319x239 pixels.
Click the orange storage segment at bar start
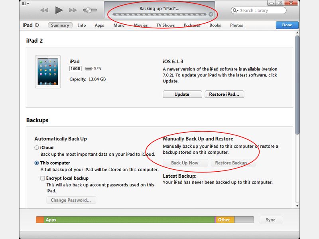click(40, 220)
